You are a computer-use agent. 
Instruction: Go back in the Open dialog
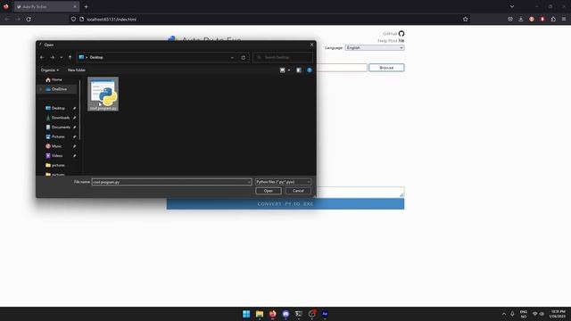(42, 57)
